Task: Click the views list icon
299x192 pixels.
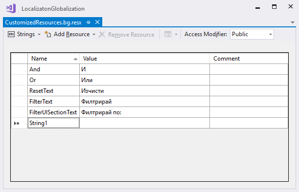Action: point(168,34)
